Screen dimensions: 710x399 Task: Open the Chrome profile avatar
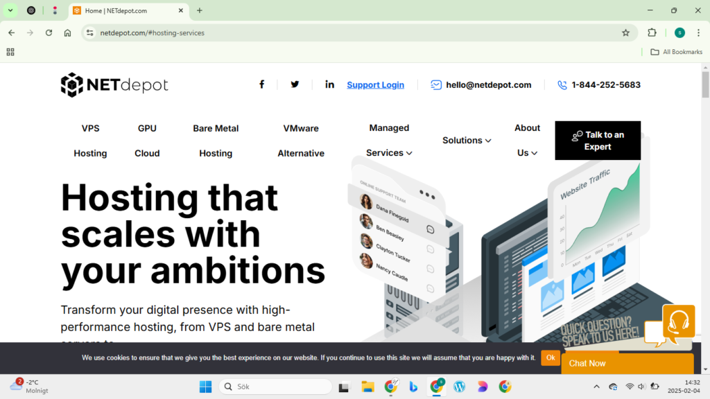pyautogui.click(x=679, y=33)
